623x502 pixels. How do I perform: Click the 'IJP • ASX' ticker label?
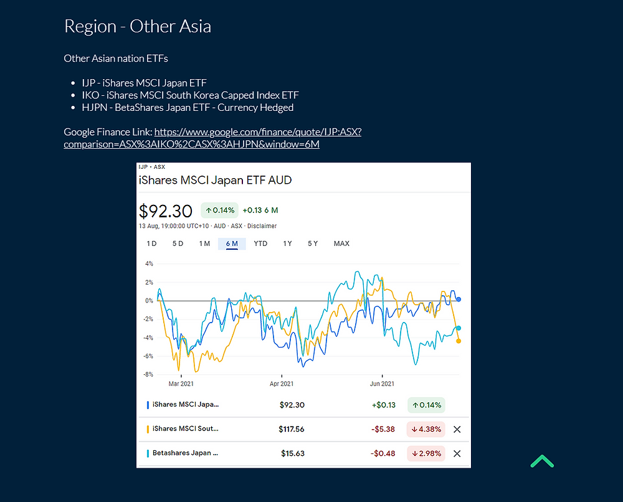152,167
